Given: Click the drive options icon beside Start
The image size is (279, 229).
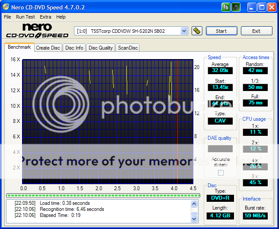Looking at the screenshot, I should (196, 31).
